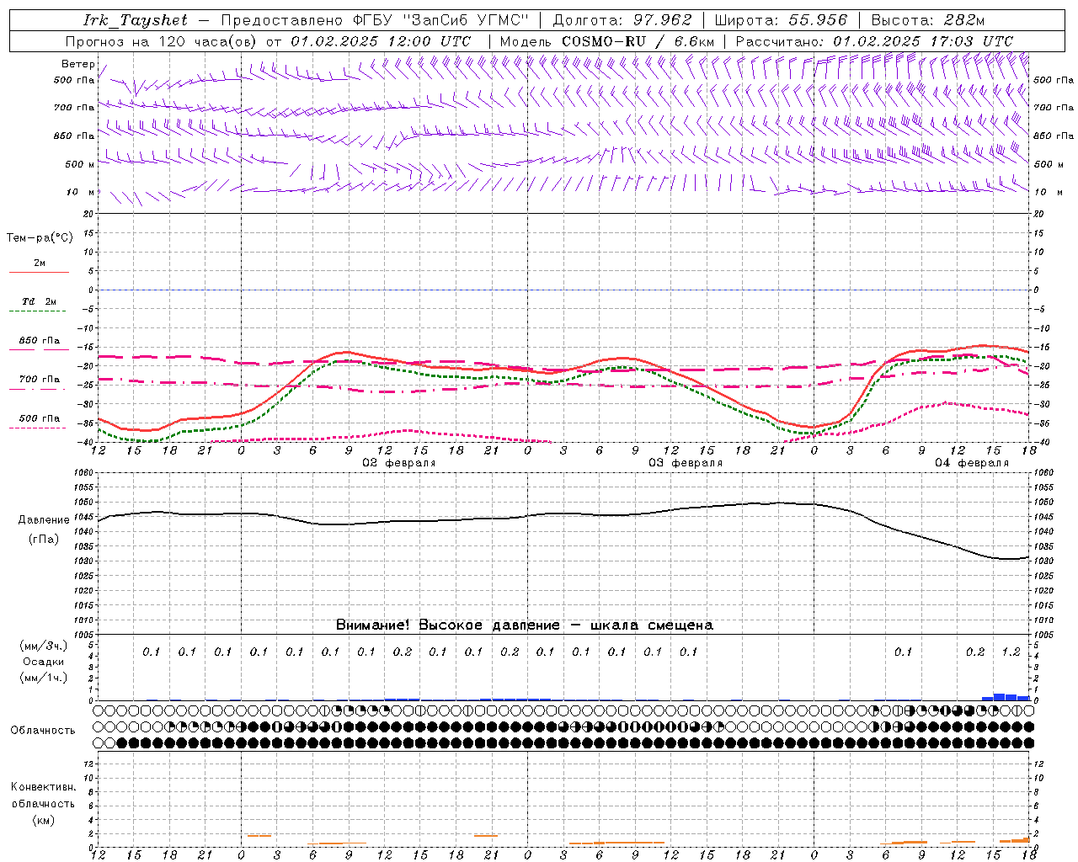
Task: Click the Облачность cloudiness row label
Action: 43,730
